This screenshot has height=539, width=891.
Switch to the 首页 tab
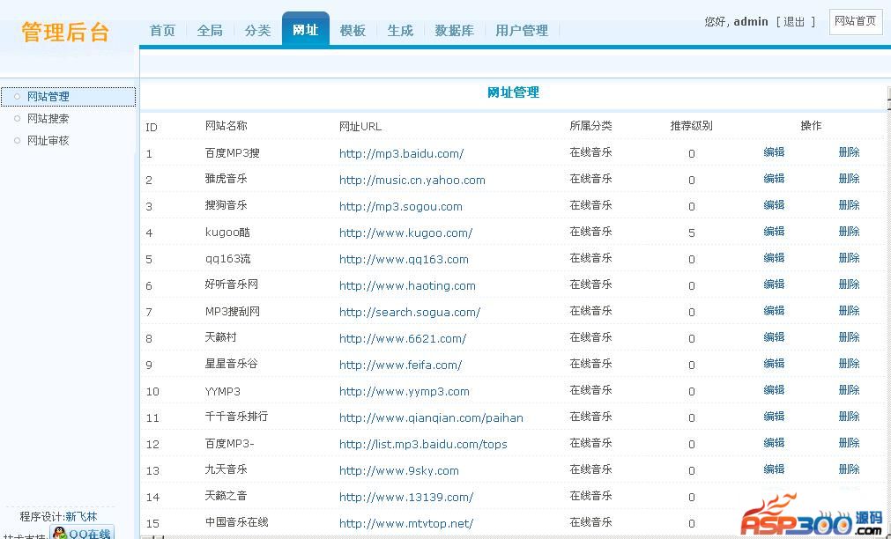162,31
